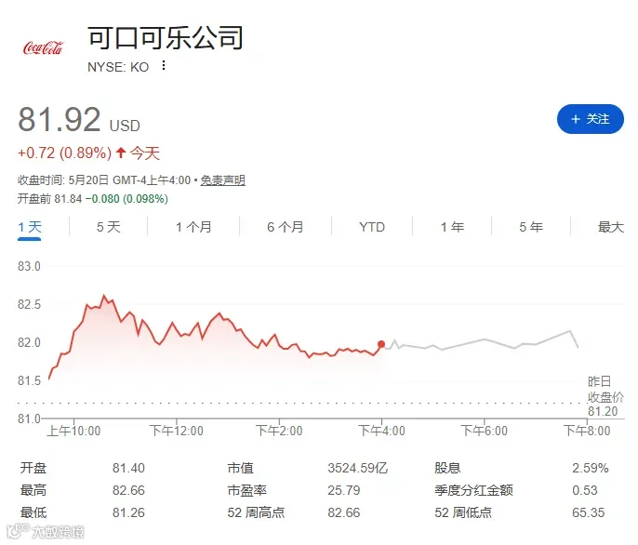Click the 市值 3524.59亿 value

[358, 468]
